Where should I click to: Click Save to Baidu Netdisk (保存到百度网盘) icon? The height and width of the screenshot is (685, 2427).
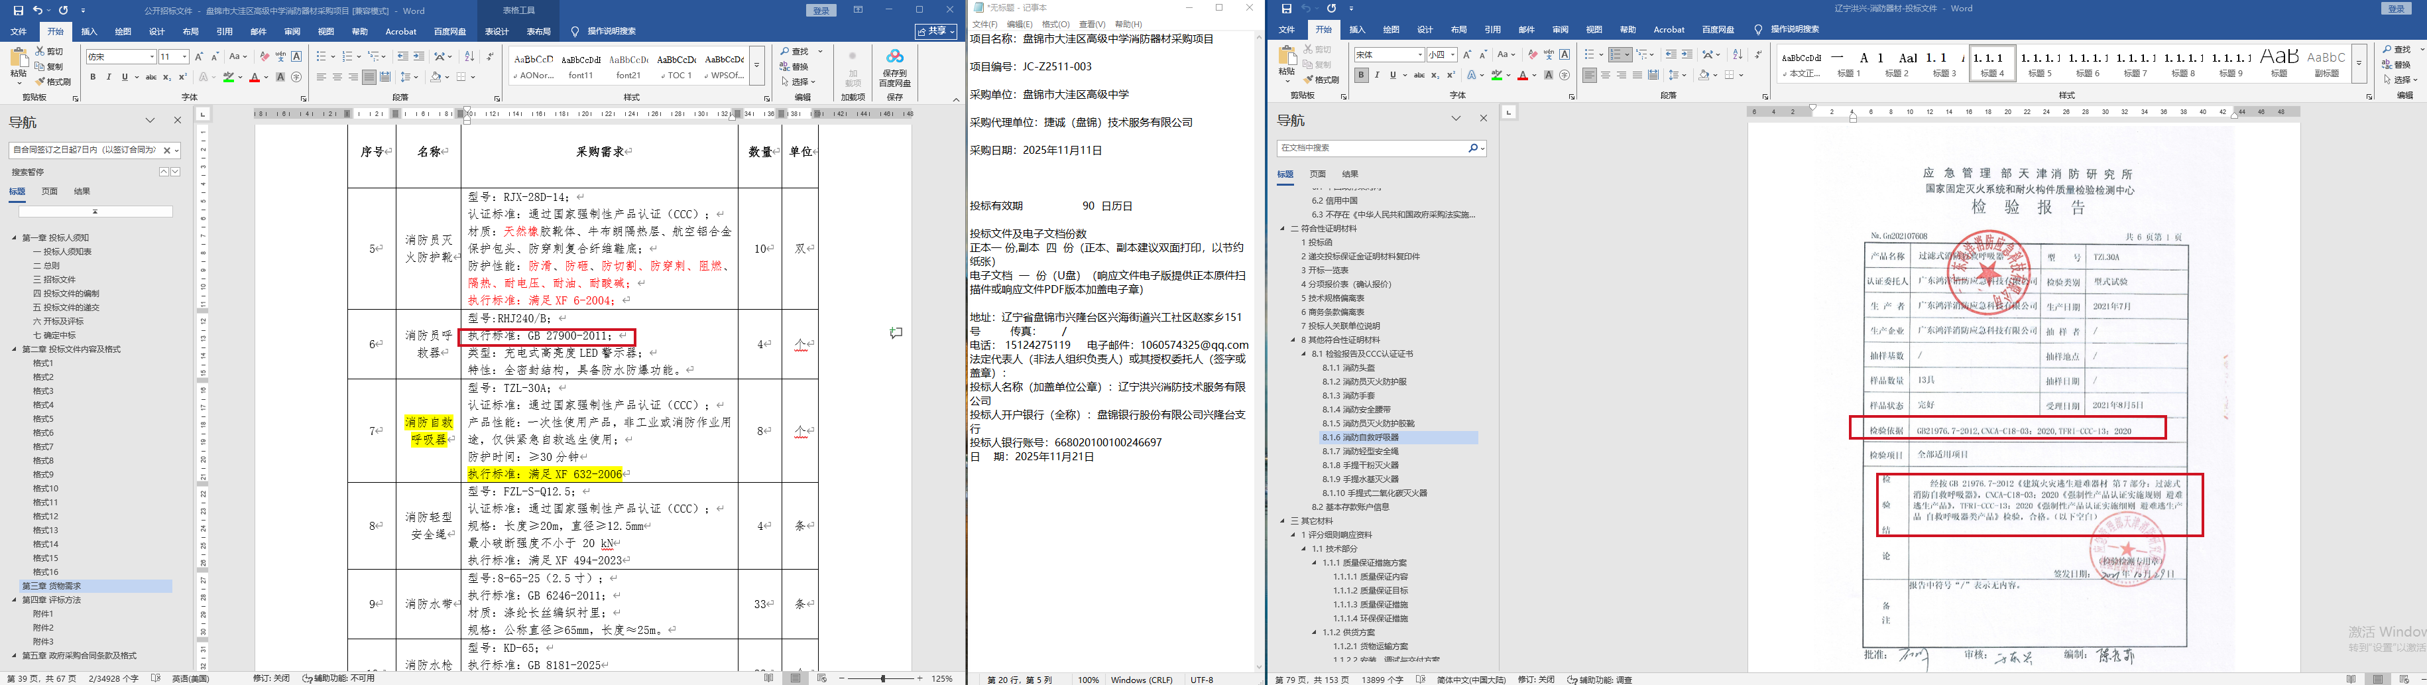tap(894, 69)
